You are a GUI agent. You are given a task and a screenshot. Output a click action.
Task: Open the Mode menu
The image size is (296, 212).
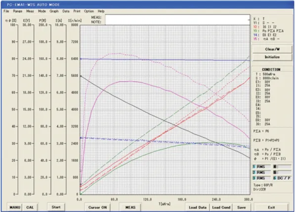pyautogui.click(x=42, y=11)
